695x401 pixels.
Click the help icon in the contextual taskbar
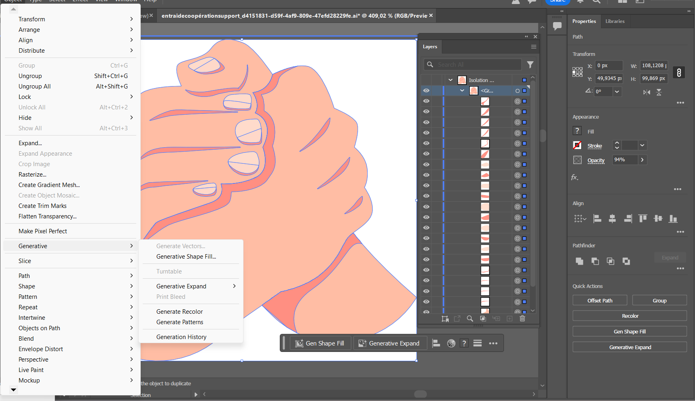(464, 343)
